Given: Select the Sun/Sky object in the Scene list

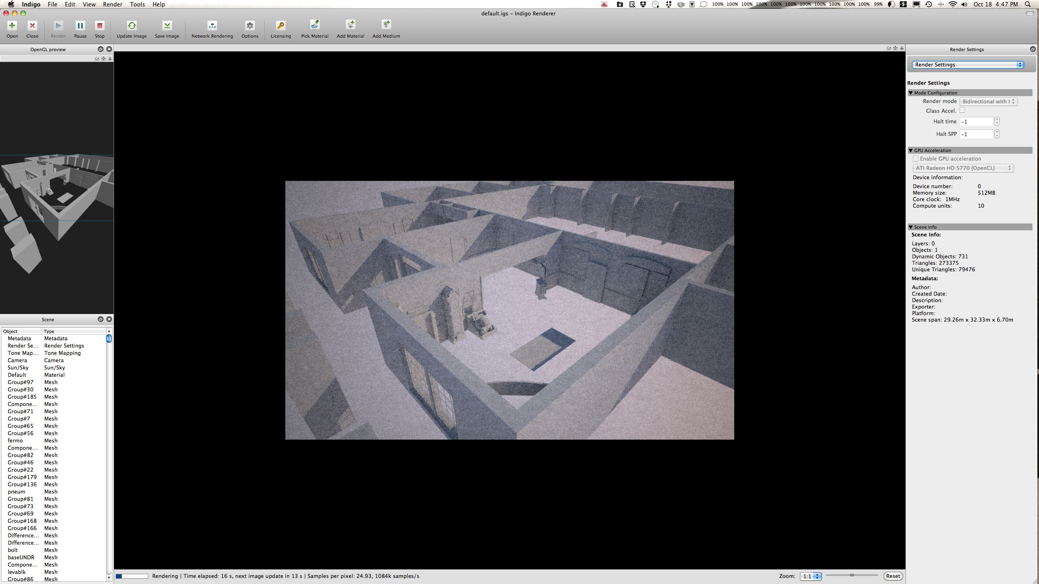Looking at the screenshot, I should 18,367.
